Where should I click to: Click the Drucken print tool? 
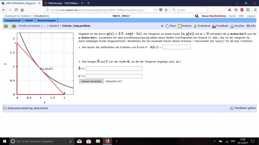[x=237, y=26]
